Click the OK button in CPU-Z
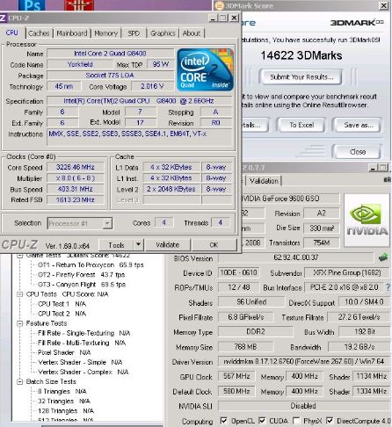392x427 pixels. [x=214, y=245]
